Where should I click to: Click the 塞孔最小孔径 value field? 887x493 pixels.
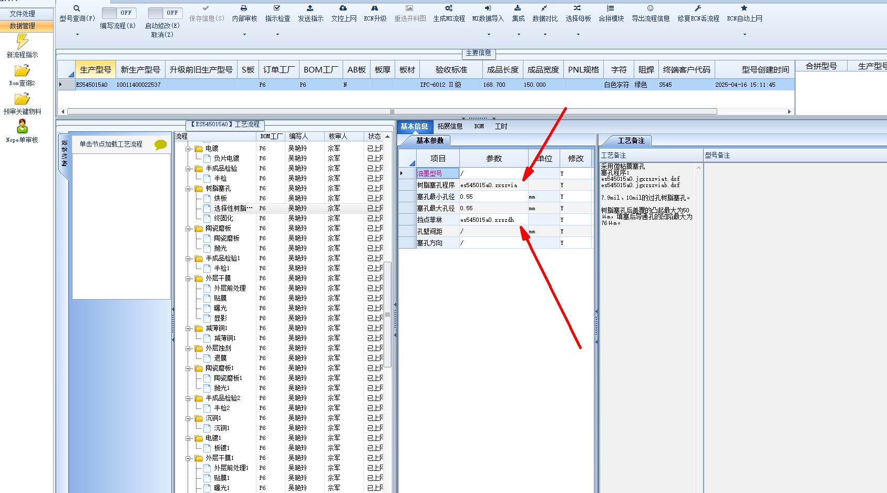(493, 197)
